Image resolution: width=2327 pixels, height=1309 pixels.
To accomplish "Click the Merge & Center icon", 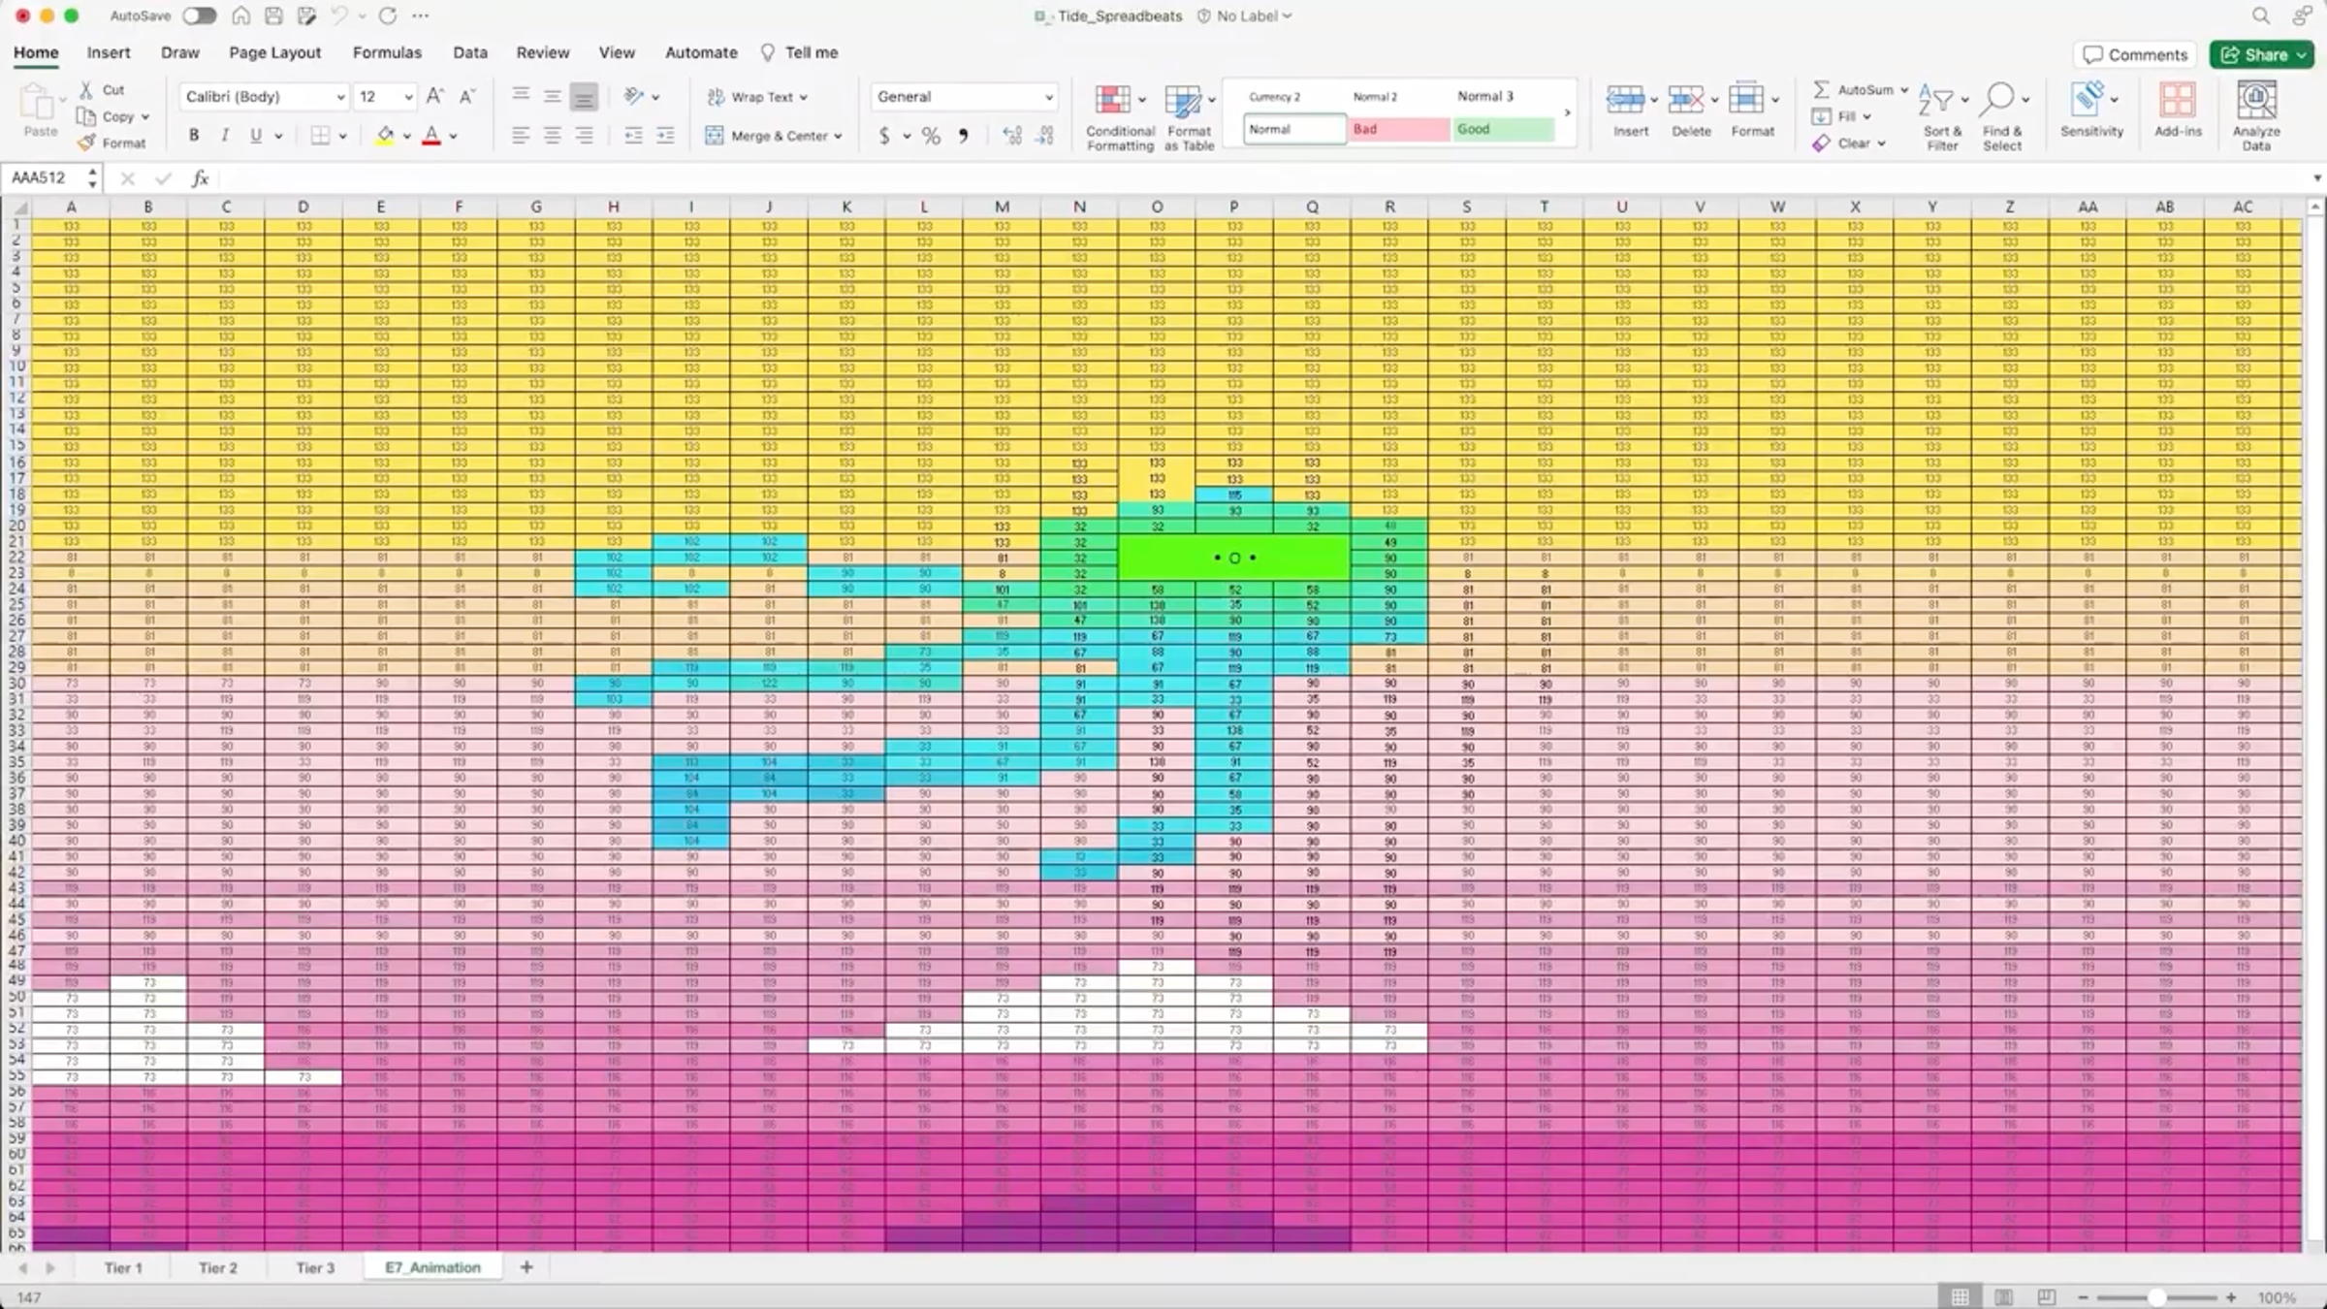I will click(715, 136).
